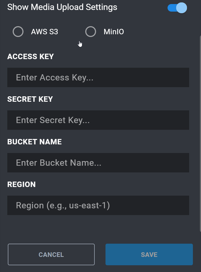Select the MinIO radio button
This screenshot has width=201, height=272.
tap(91, 32)
